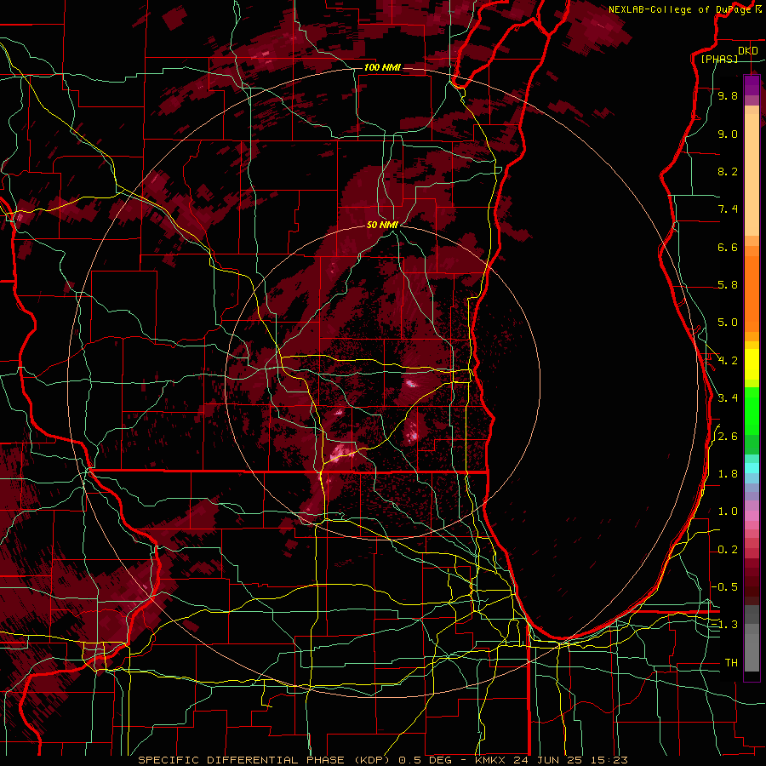Click the 50 NMI range ring label
Image resolution: width=766 pixels, height=766 pixels.
tap(382, 225)
